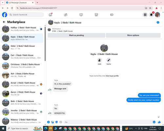Screen dimensions: 164x131
Task: Open conversation info icon for Kayla chat
Action: point(158,22)
